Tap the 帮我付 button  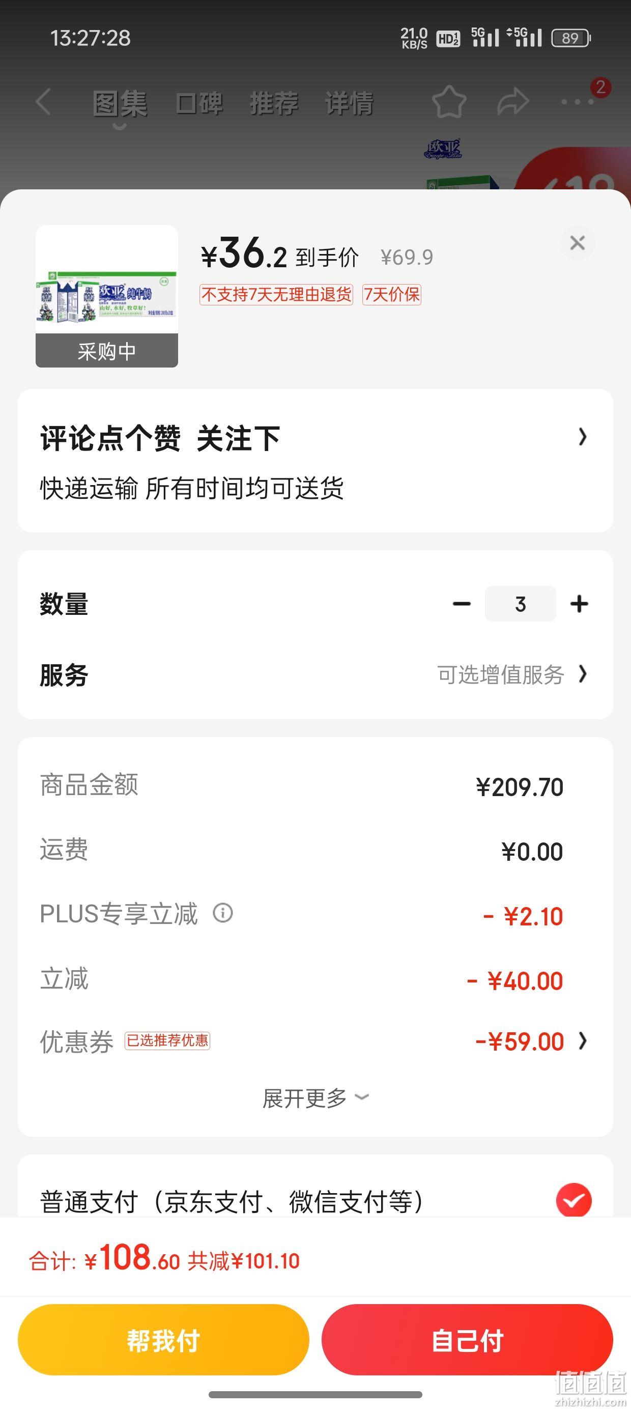(163, 1340)
